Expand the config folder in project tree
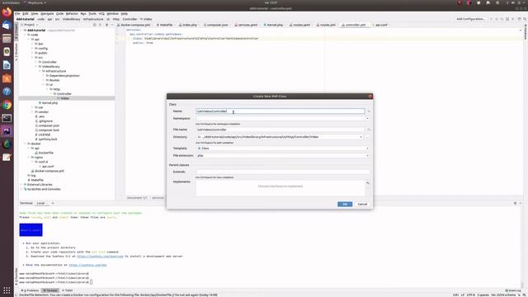This screenshot has height=297, width=528. point(33,49)
